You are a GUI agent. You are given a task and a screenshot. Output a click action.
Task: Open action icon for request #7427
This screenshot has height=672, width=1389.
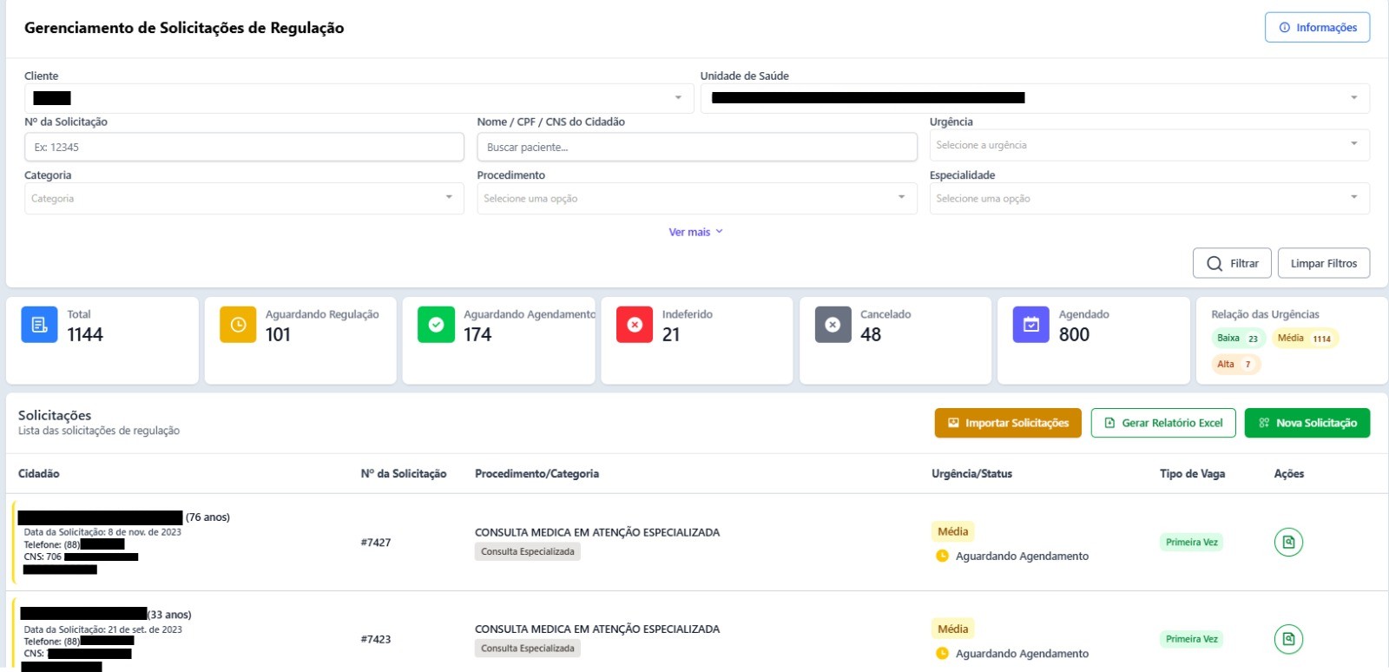click(1288, 542)
